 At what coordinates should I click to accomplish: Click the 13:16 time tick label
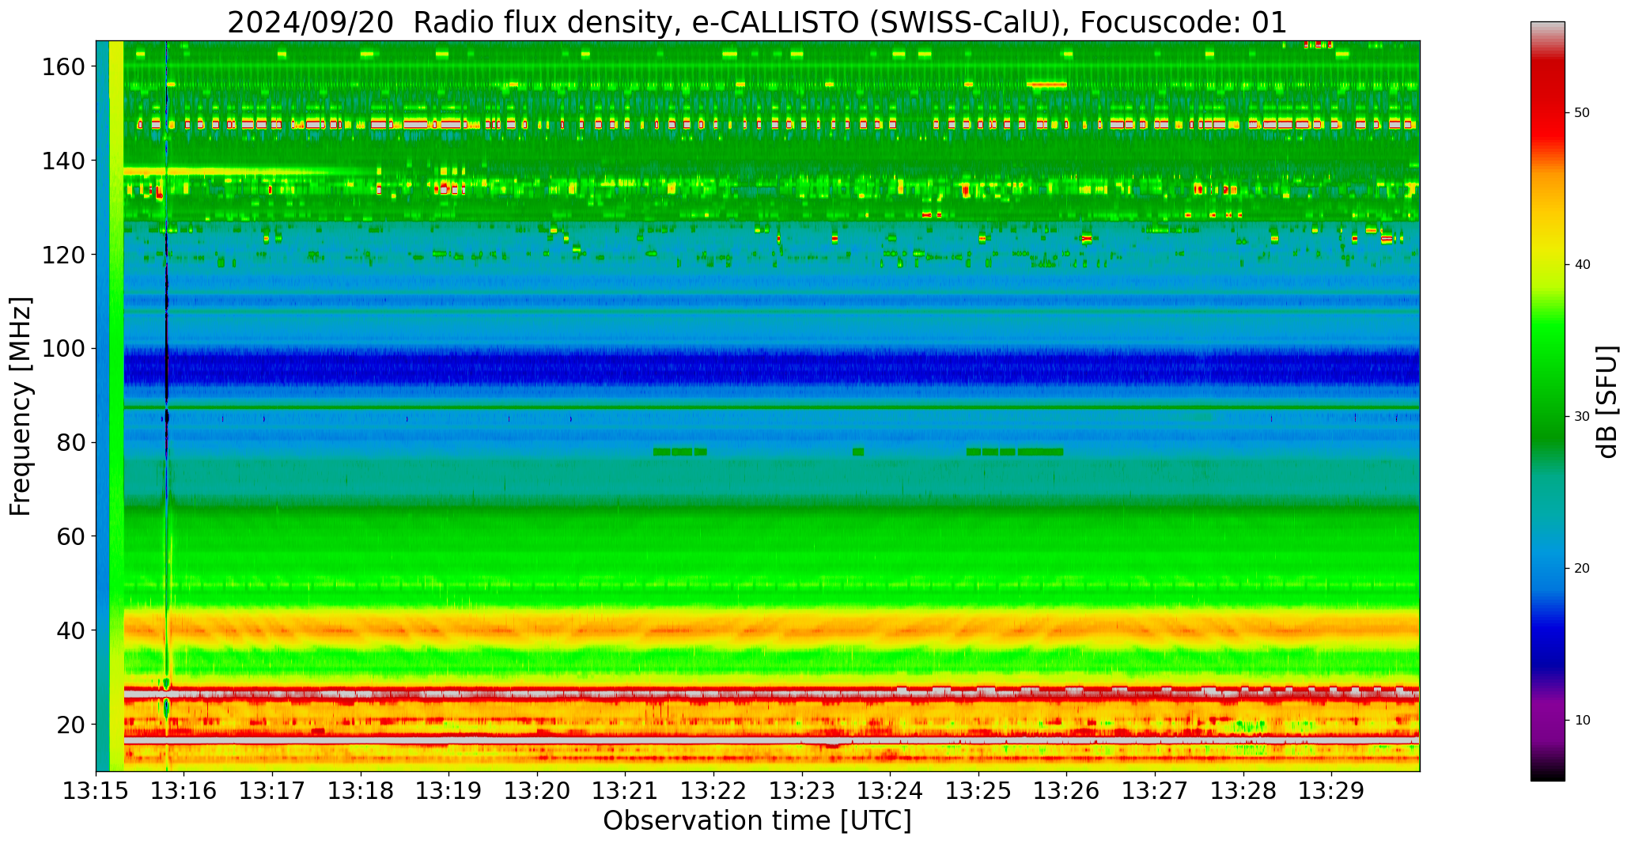tap(184, 790)
